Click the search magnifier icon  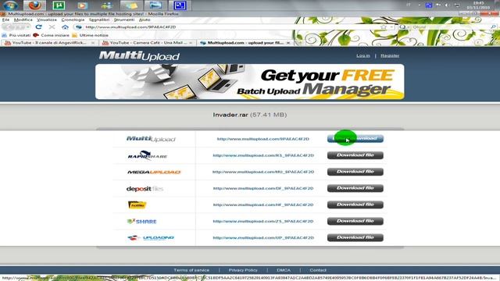pos(493,27)
